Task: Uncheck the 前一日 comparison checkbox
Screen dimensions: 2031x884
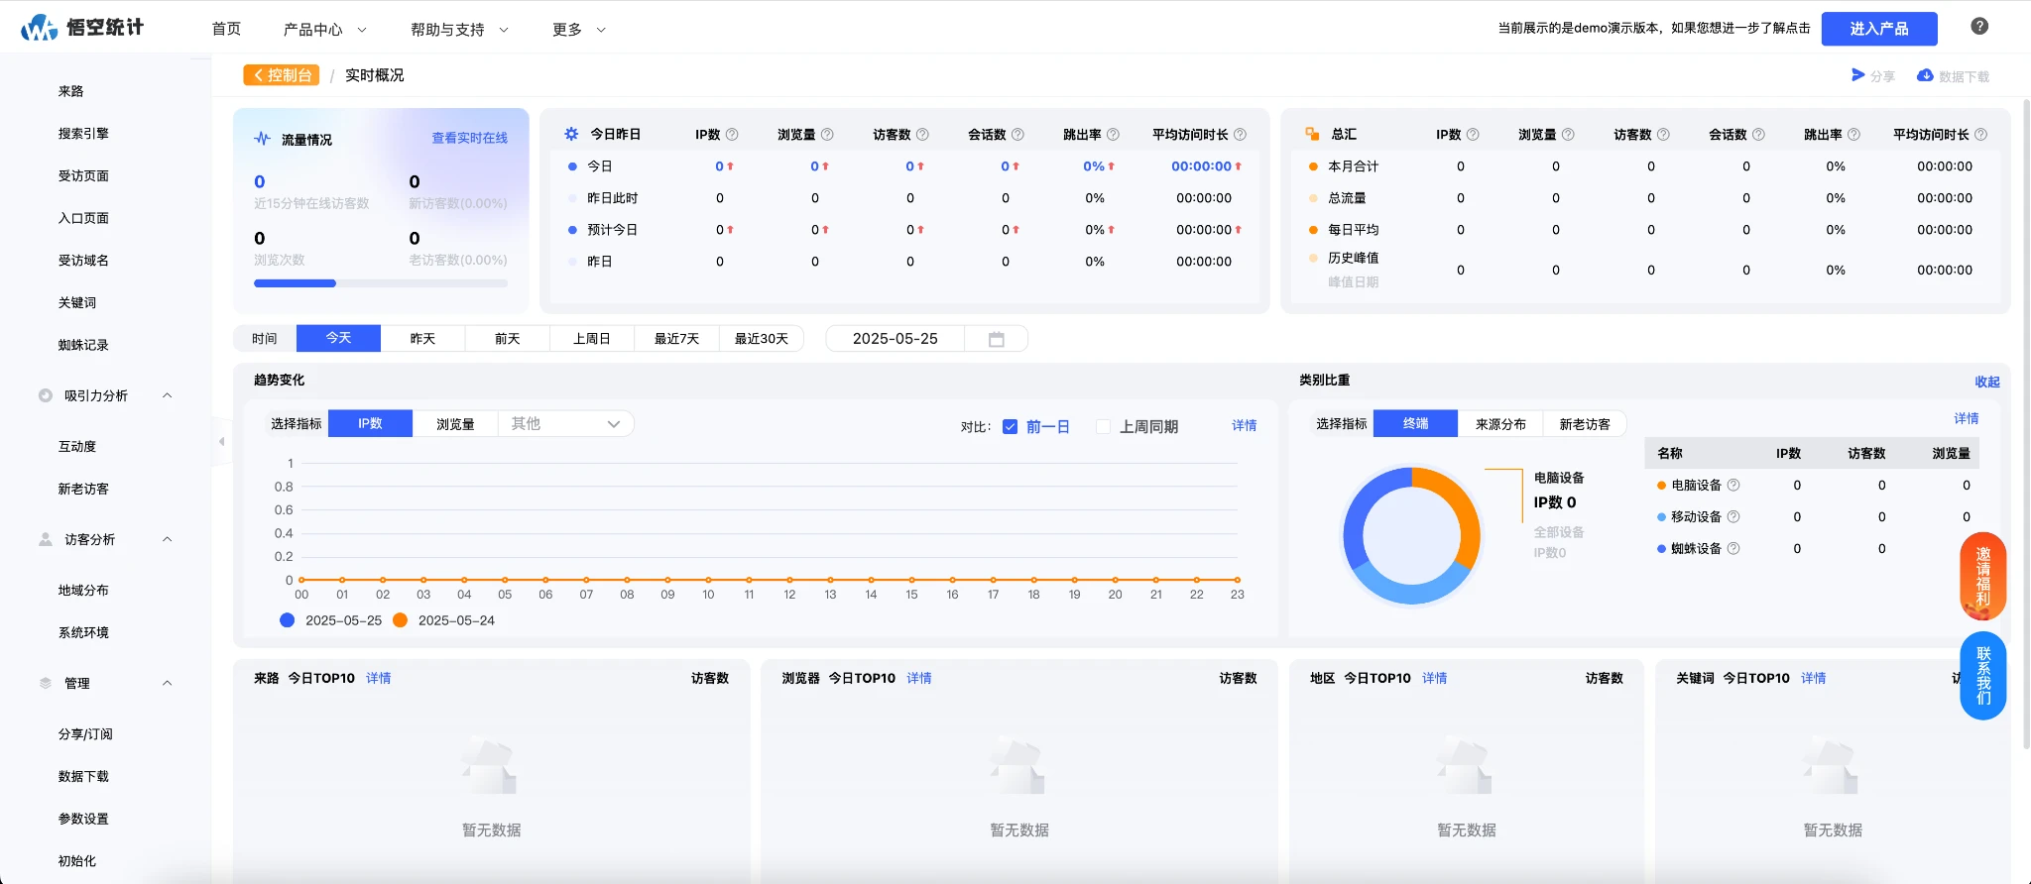Action: 1010,427
